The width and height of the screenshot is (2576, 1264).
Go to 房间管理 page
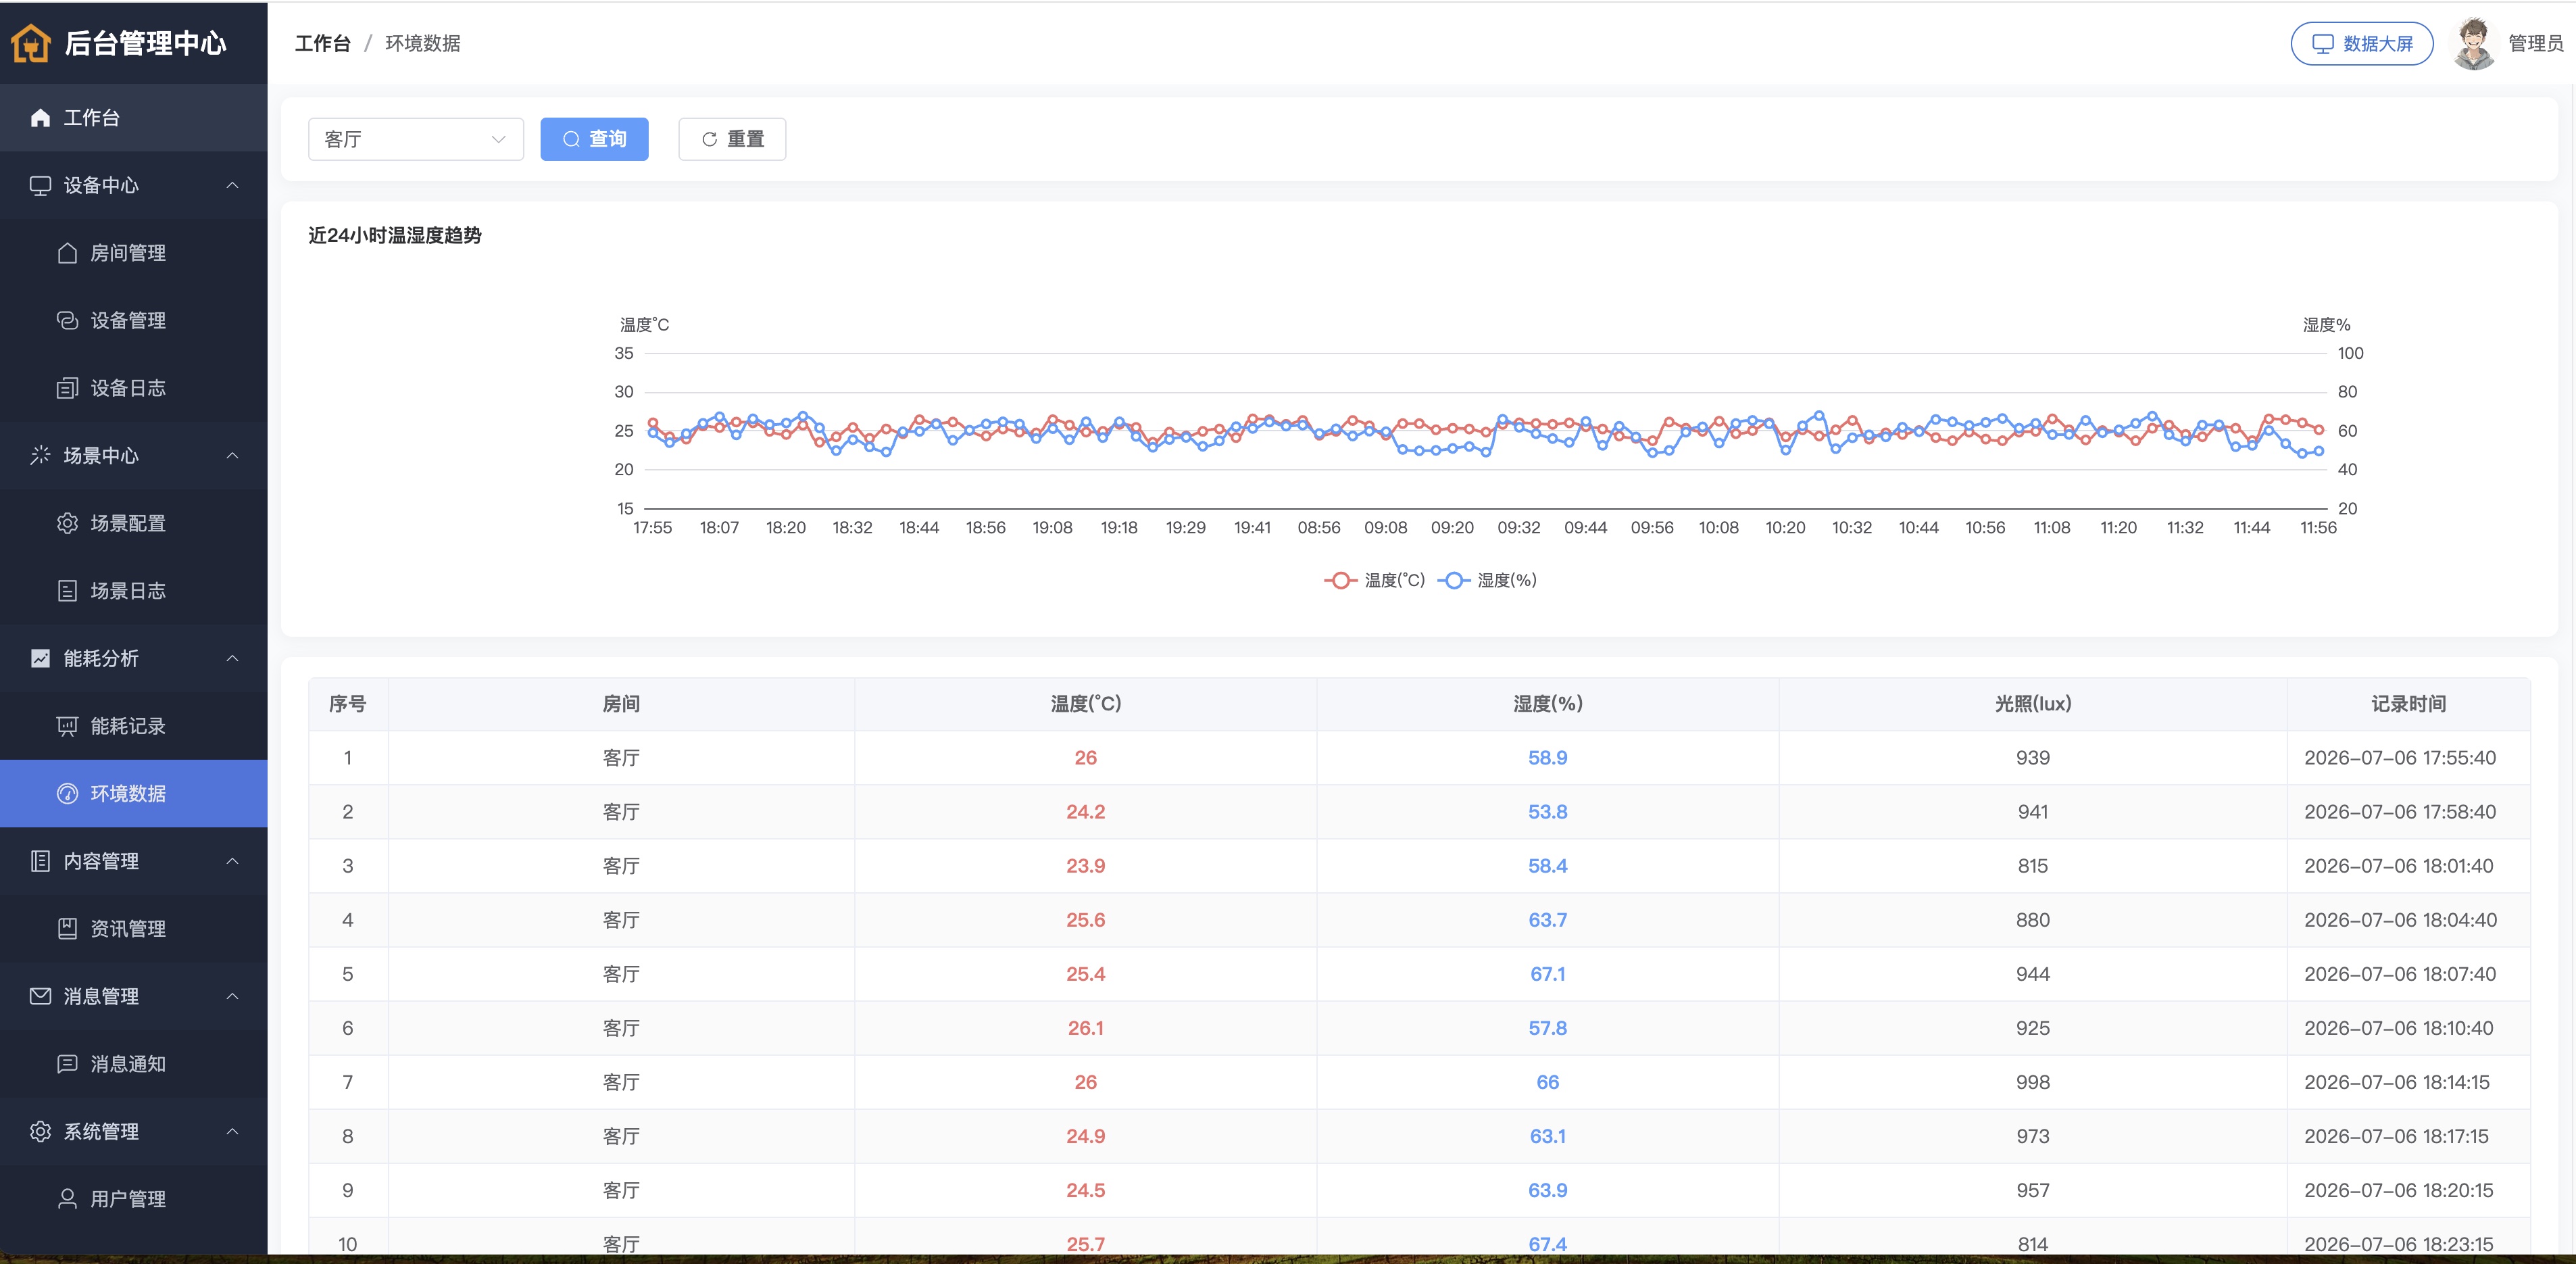point(134,253)
